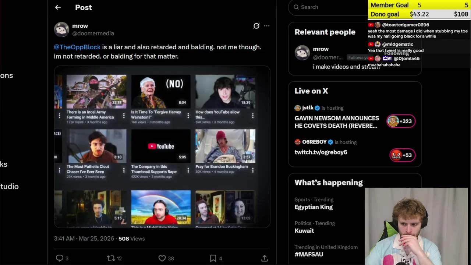Viewport: 471px width, 265px height.
Task: Like the post with the heart icon
Action: pos(162,258)
